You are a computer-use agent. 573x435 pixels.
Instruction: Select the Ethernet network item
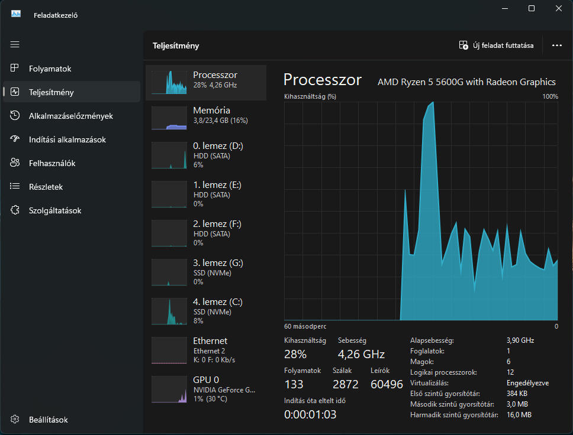tap(206, 350)
